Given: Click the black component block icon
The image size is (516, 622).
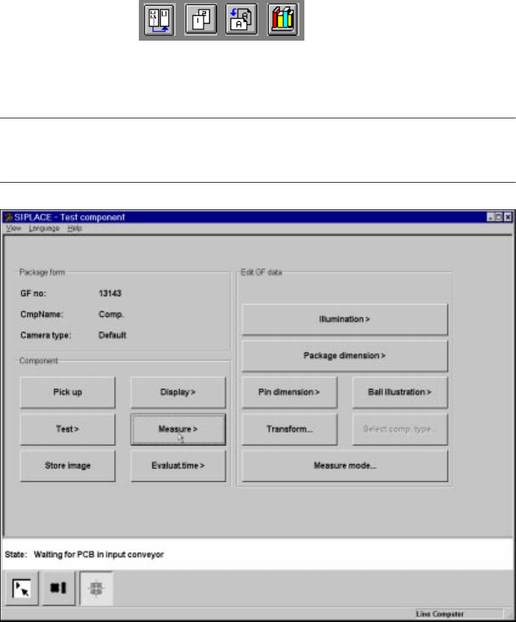Looking at the screenshot, I should click(x=59, y=588).
